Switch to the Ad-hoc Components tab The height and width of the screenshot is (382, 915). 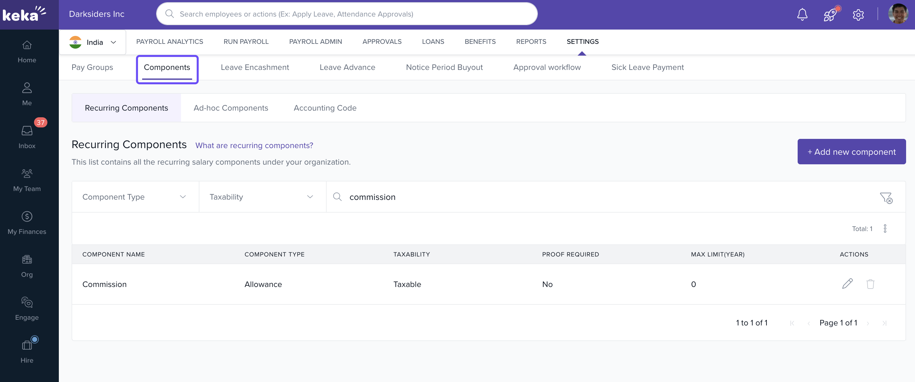[x=231, y=108]
